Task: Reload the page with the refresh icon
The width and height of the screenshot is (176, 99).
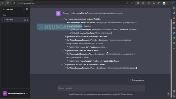Action: point(8,3)
